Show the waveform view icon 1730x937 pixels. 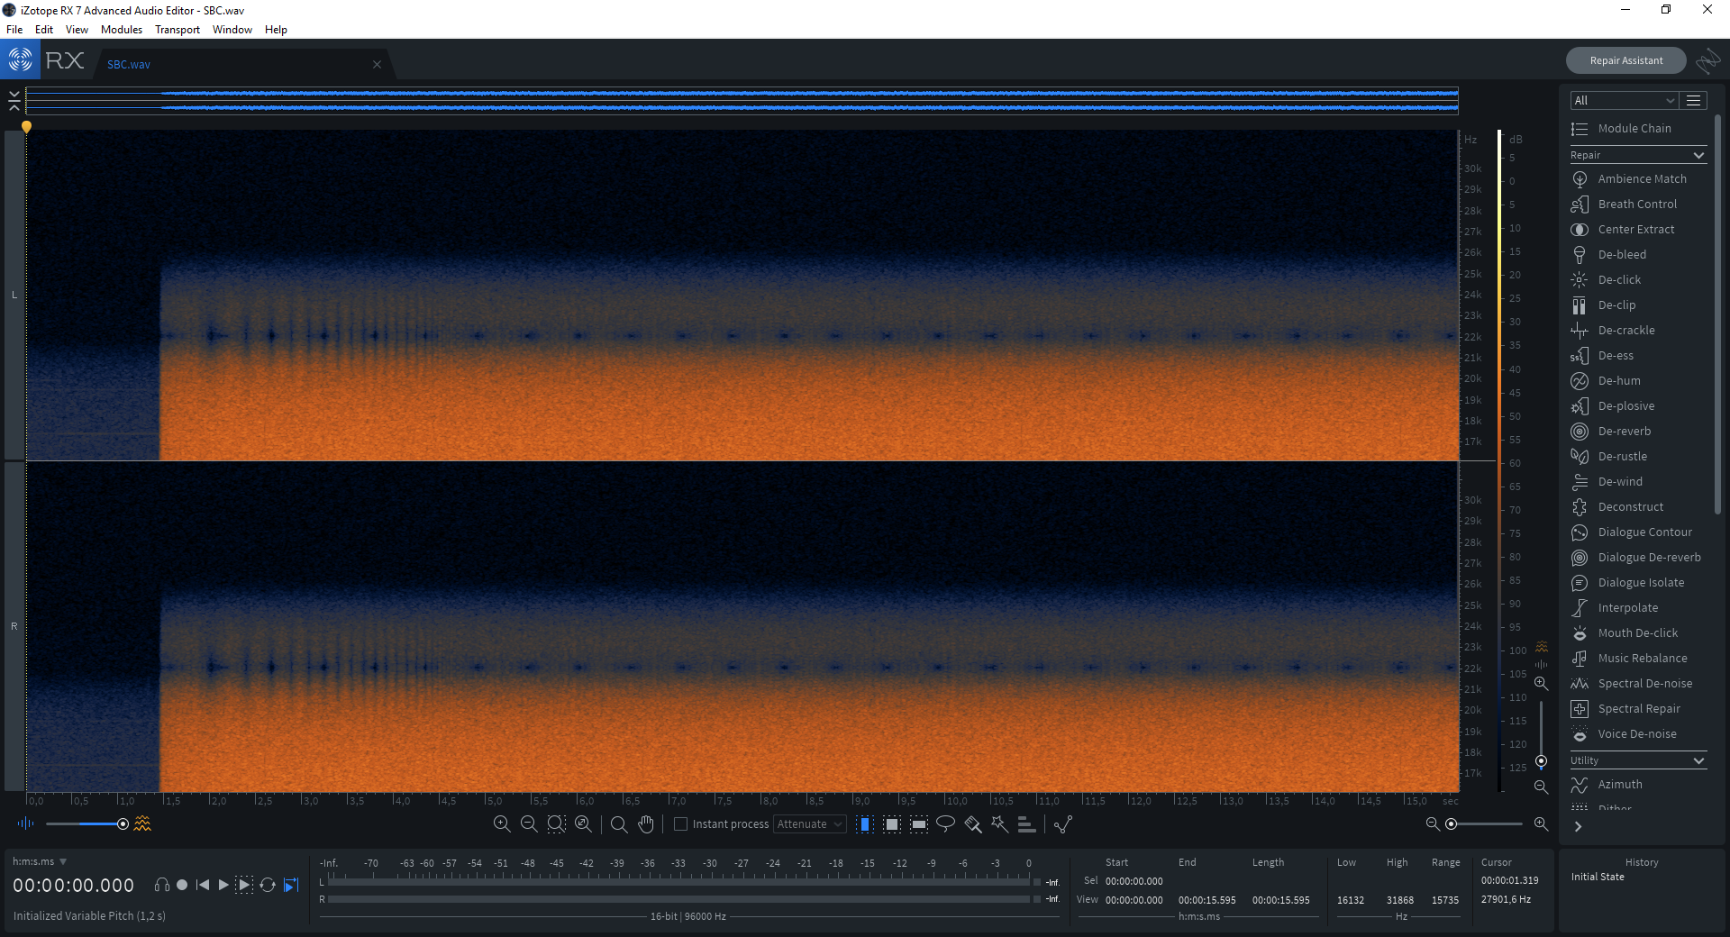(x=25, y=823)
